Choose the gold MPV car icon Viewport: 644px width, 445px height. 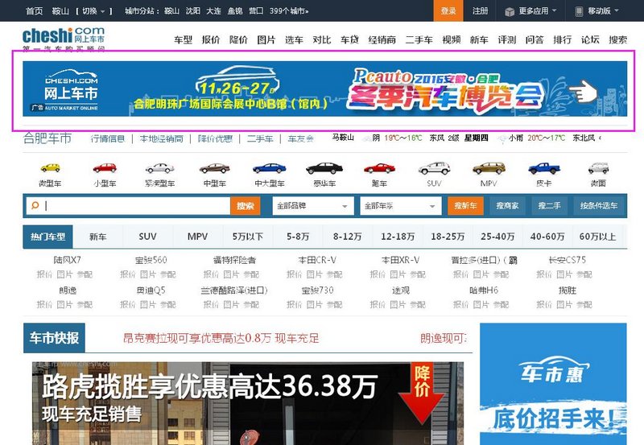pyautogui.click(x=489, y=168)
